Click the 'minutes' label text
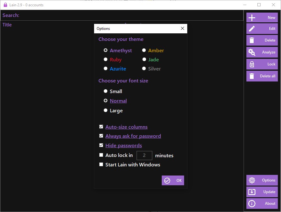This screenshot has width=281, height=212. coord(164,156)
